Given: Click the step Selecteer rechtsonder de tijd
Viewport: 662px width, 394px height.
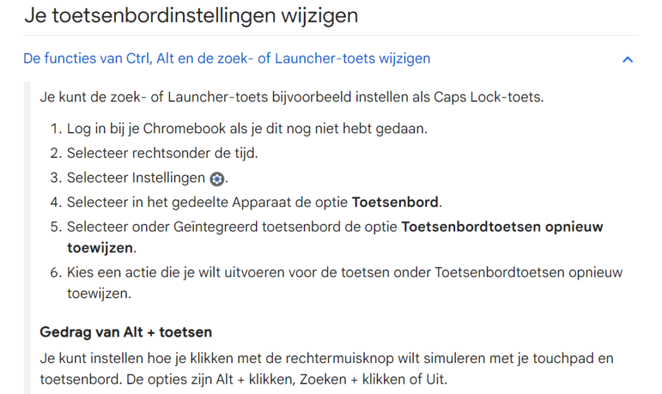Looking at the screenshot, I should (x=163, y=153).
